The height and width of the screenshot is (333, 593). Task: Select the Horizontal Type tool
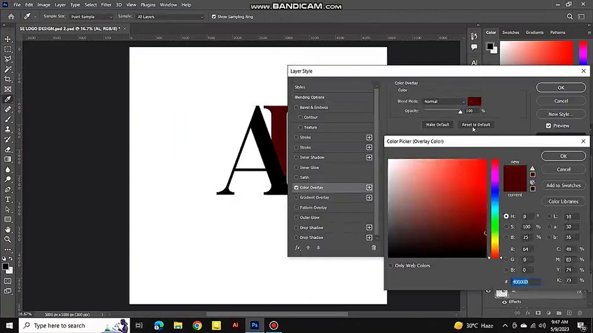click(8, 199)
